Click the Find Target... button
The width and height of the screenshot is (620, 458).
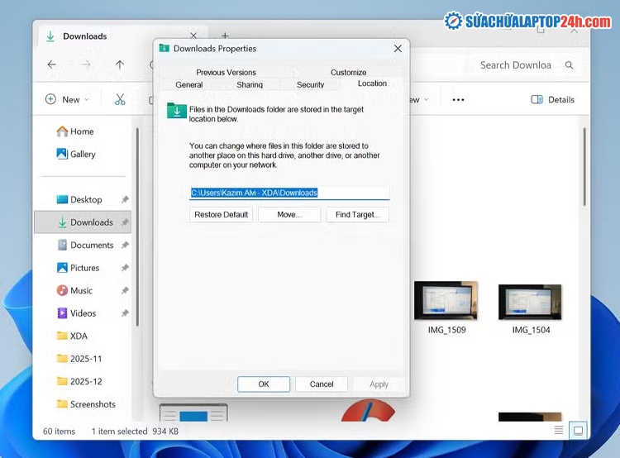point(357,214)
